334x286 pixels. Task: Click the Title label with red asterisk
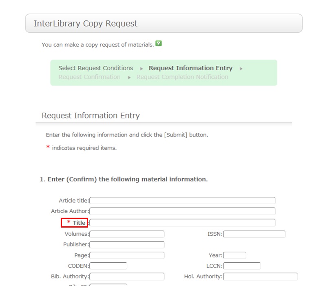tap(75, 223)
